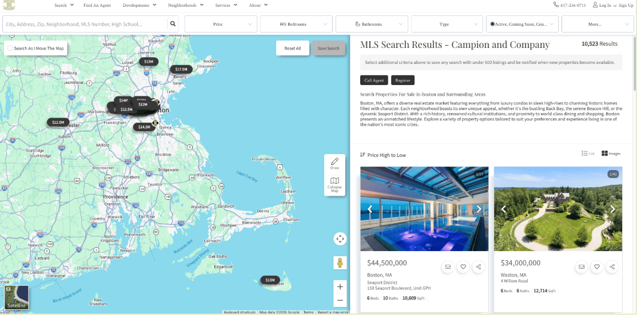Click 150 Seaport Boulevard, Unit GPH address
The width and height of the screenshot is (637, 315).
point(399,288)
